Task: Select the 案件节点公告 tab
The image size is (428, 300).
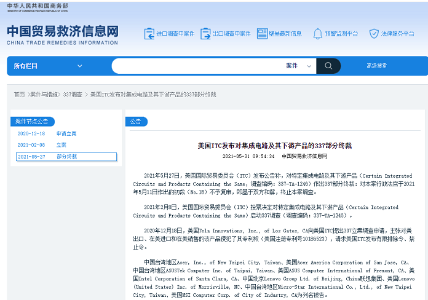Action: tap(32, 122)
